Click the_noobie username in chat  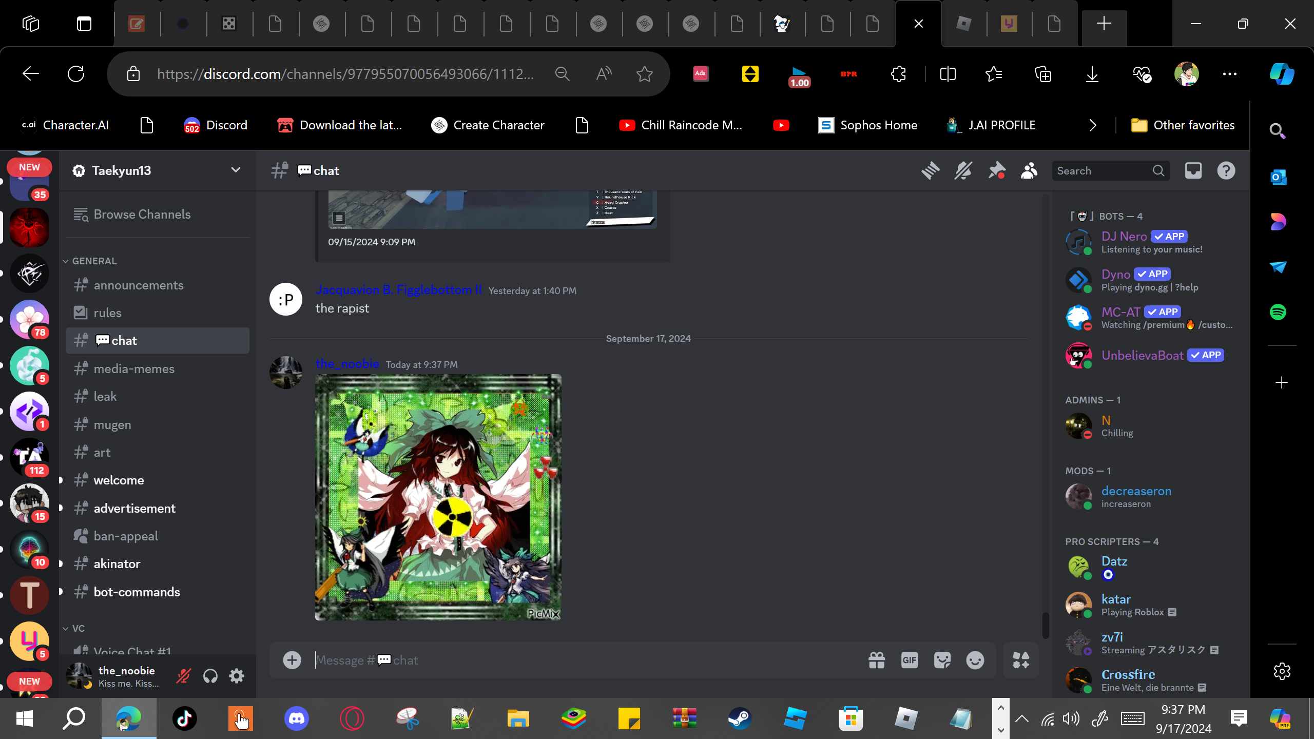[347, 364]
